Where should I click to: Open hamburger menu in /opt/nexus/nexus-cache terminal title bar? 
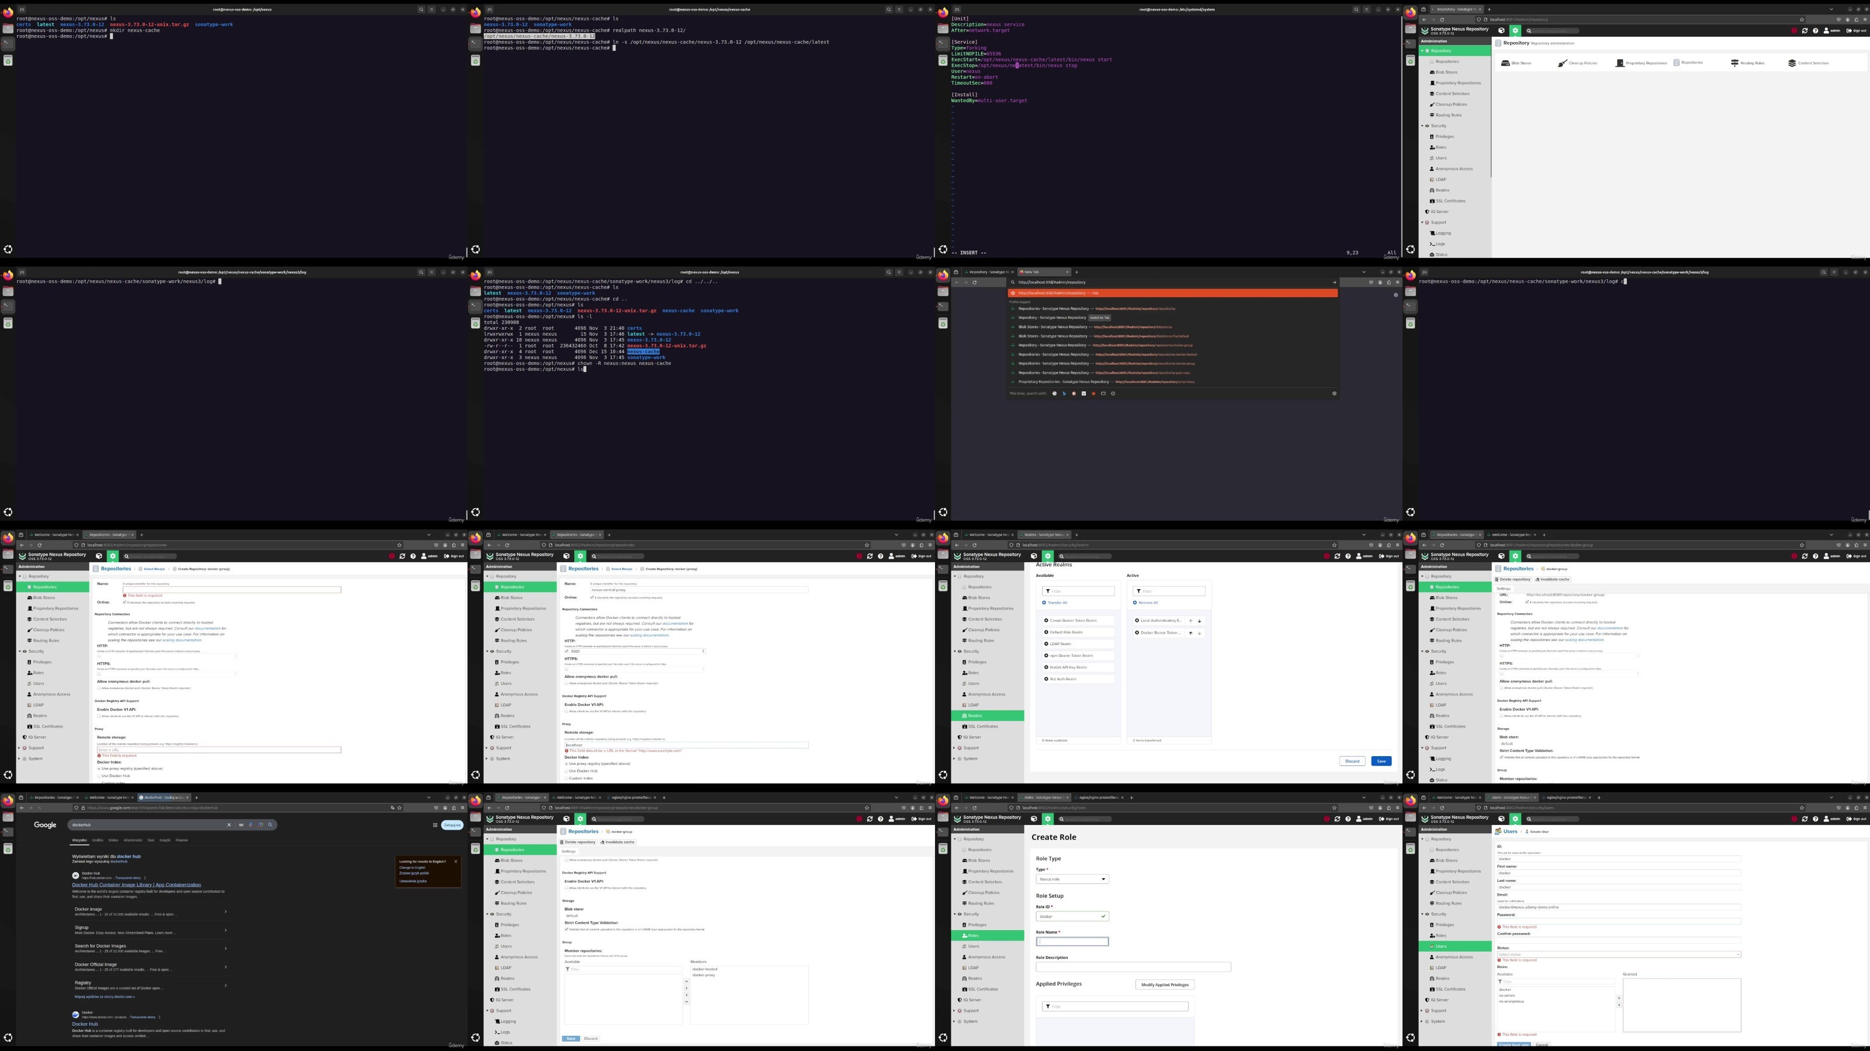pyautogui.click(x=899, y=9)
